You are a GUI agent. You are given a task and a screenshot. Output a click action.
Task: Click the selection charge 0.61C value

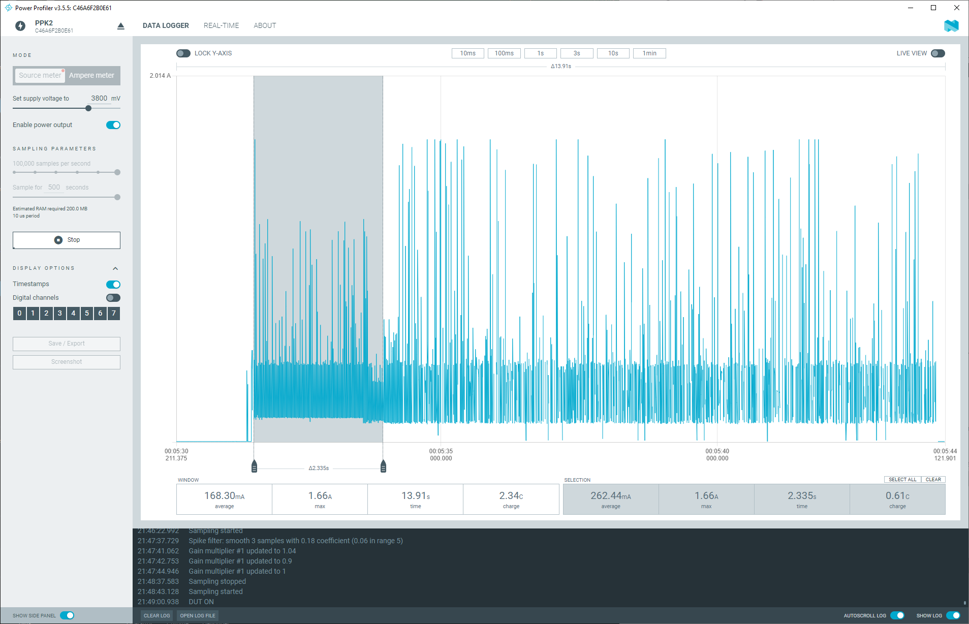pyautogui.click(x=897, y=496)
